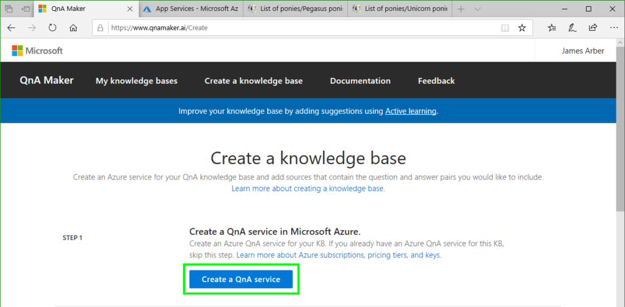Open Learn more about Azure subscriptions link
This screenshot has height=307, width=625.
click(339, 255)
